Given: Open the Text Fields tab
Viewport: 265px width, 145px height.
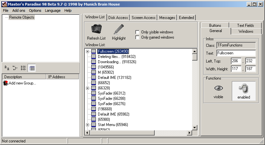Looking at the screenshot, I should point(245,25).
